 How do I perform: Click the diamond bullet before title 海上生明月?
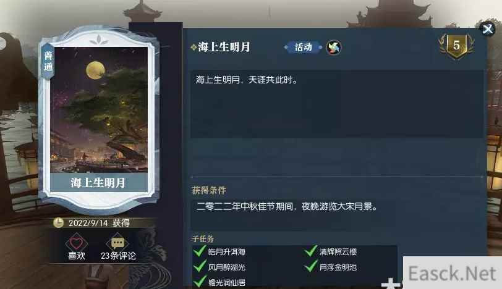click(194, 48)
